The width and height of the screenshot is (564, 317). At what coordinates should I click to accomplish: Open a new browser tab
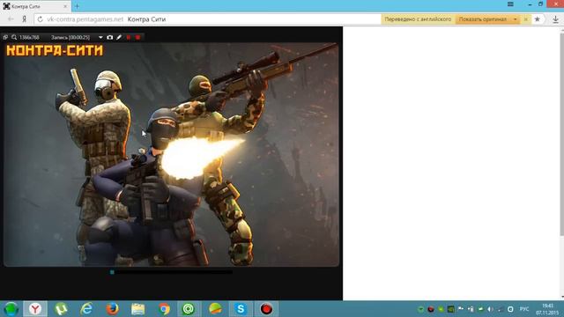[x=77, y=6]
